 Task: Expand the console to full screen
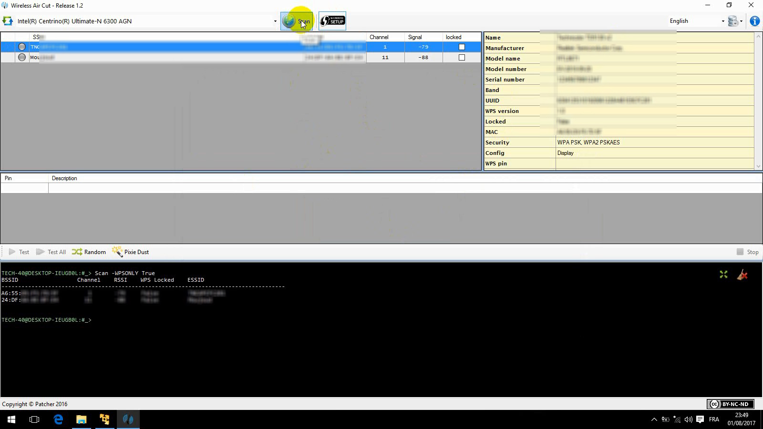tap(723, 275)
